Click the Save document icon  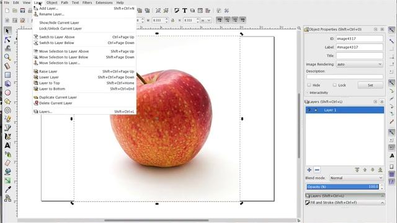[22, 11]
